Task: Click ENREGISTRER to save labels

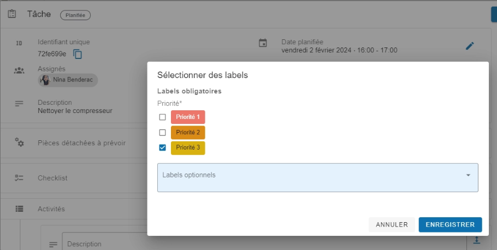Action: pyautogui.click(x=450, y=224)
